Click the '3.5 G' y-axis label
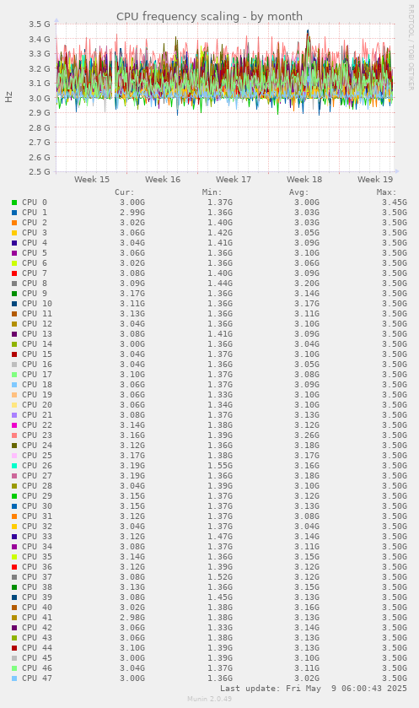This screenshot has width=419, height=708. coord(40,24)
